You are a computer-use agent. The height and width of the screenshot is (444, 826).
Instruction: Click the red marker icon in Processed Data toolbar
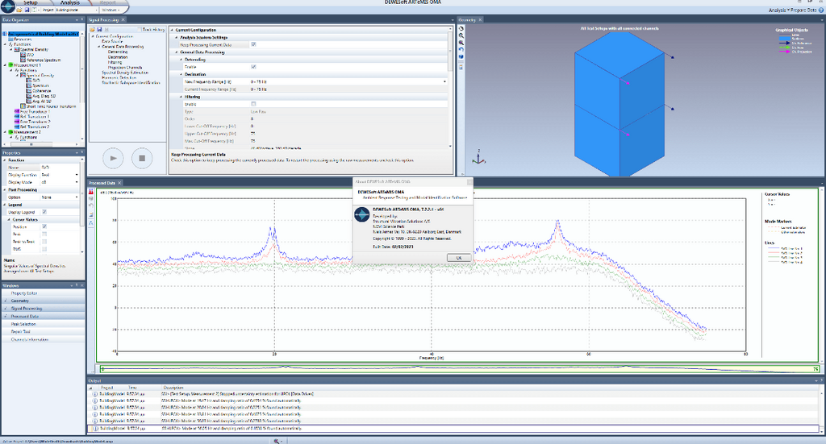point(91,192)
